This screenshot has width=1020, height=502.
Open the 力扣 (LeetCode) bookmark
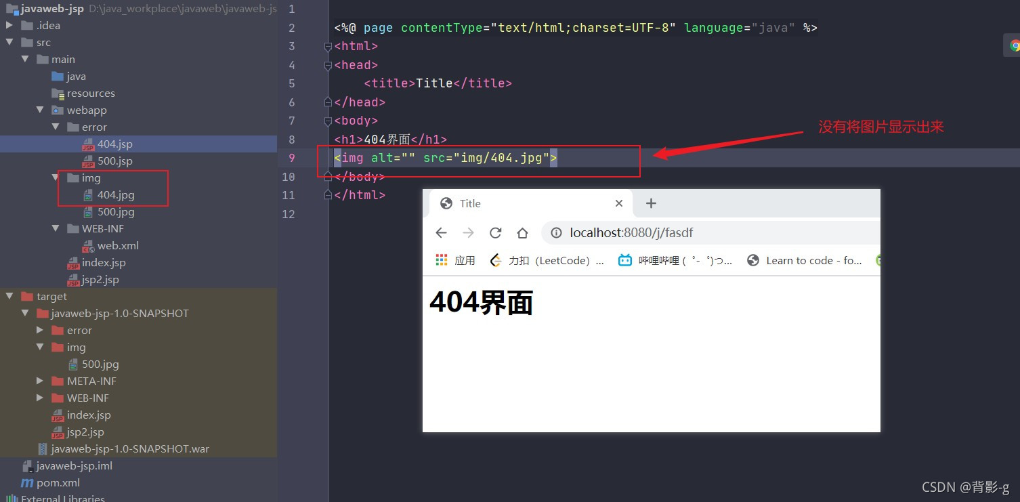coord(547,261)
